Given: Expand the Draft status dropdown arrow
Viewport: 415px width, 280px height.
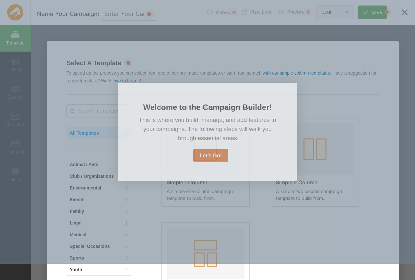Looking at the screenshot, I should 347,12.
